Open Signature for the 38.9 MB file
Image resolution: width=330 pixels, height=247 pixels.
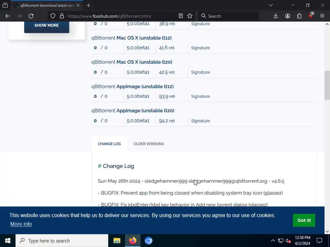click(x=200, y=24)
